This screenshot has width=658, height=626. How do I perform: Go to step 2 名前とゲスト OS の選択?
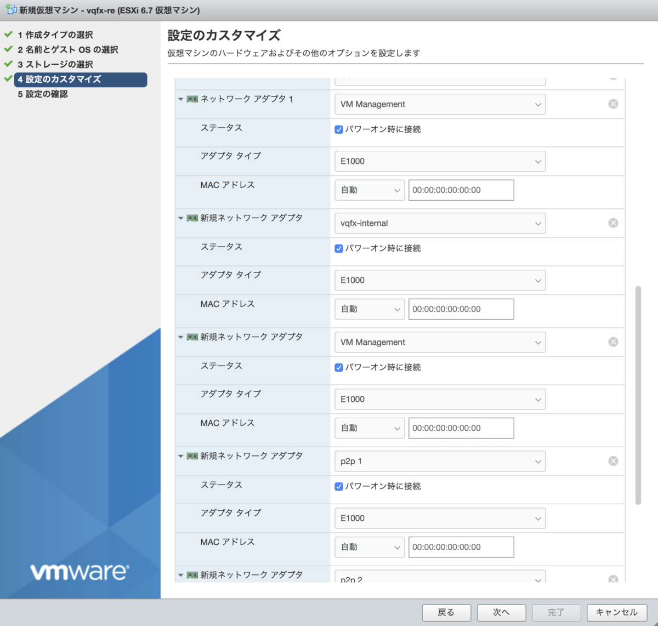click(68, 49)
